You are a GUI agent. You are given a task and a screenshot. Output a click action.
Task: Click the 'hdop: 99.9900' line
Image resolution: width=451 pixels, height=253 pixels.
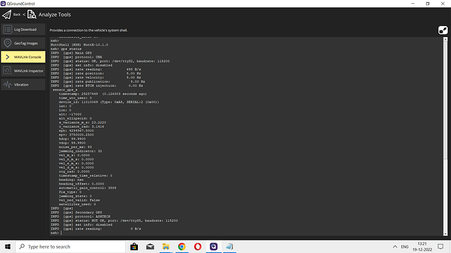coord(72,139)
